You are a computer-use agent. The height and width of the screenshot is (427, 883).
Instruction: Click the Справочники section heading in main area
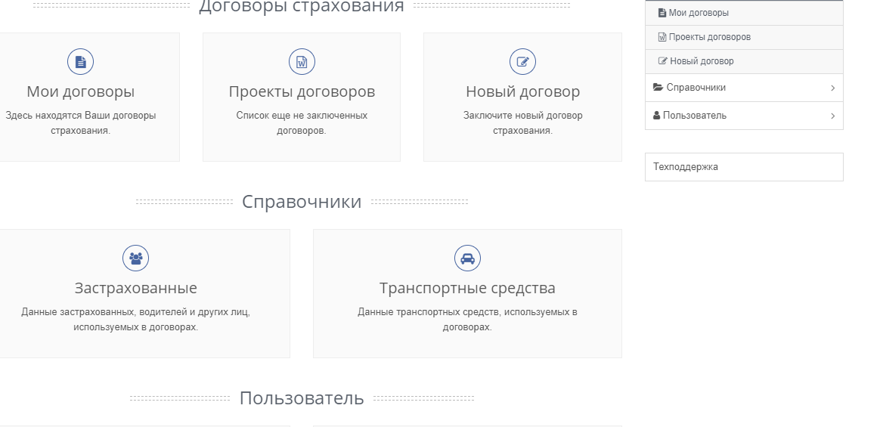click(x=302, y=202)
